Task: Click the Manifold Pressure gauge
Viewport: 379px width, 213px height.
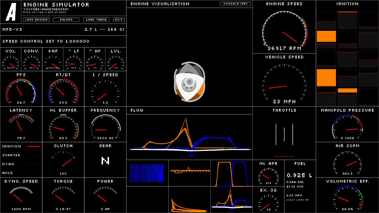Action: [347, 128]
